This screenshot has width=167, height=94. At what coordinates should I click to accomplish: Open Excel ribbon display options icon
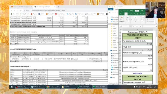click(x=142, y=11)
